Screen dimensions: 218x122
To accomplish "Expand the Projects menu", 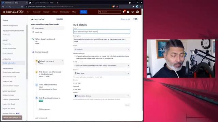I will click(x=47, y=12).
